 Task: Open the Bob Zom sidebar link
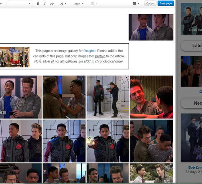click(195, 168)
